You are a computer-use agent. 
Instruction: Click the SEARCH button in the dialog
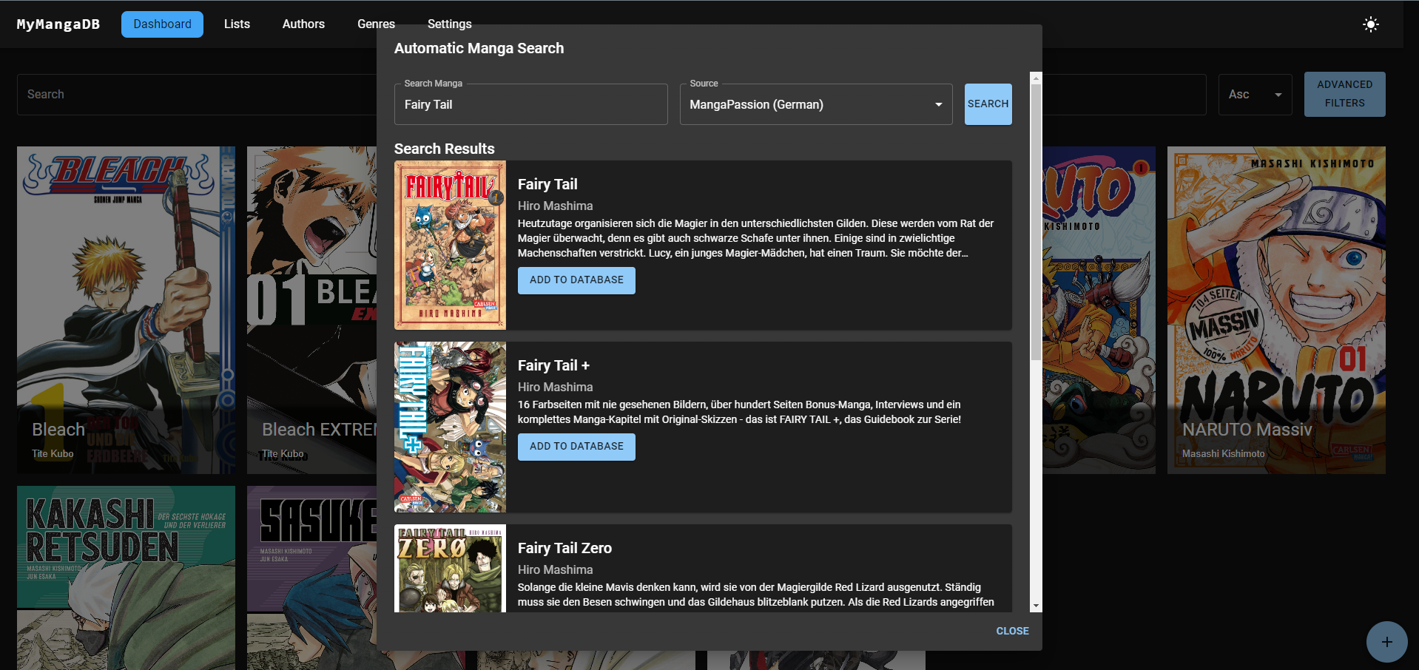tap(988, 104)
